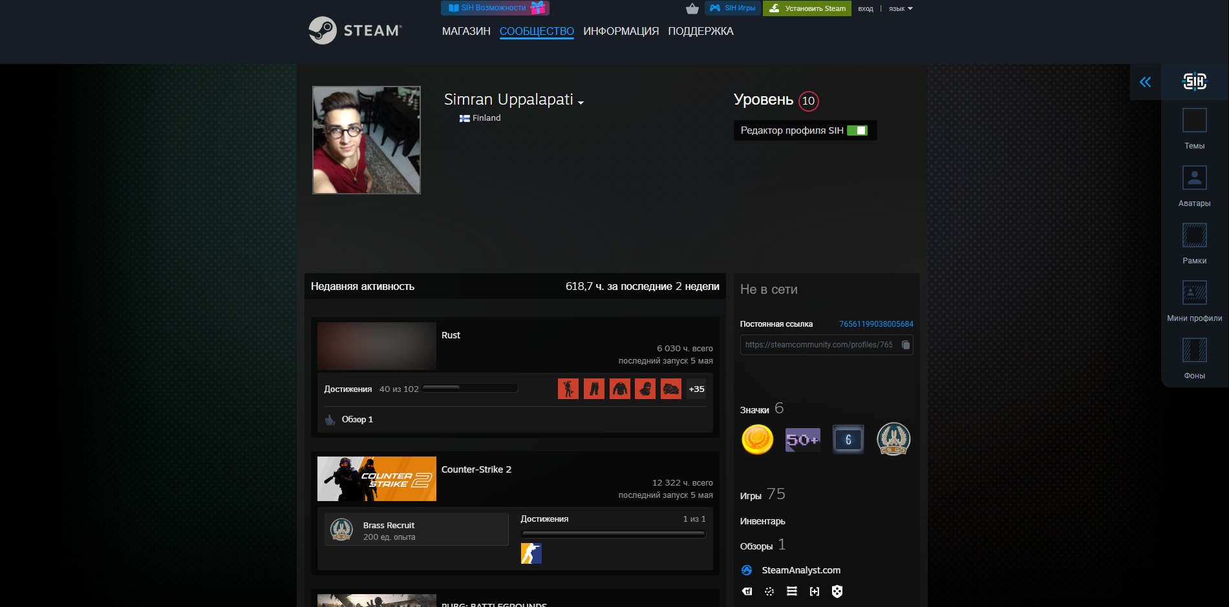Open the Обзор 1 review link
This screenshot has height=607, width=1229.
tap(357, 419)
